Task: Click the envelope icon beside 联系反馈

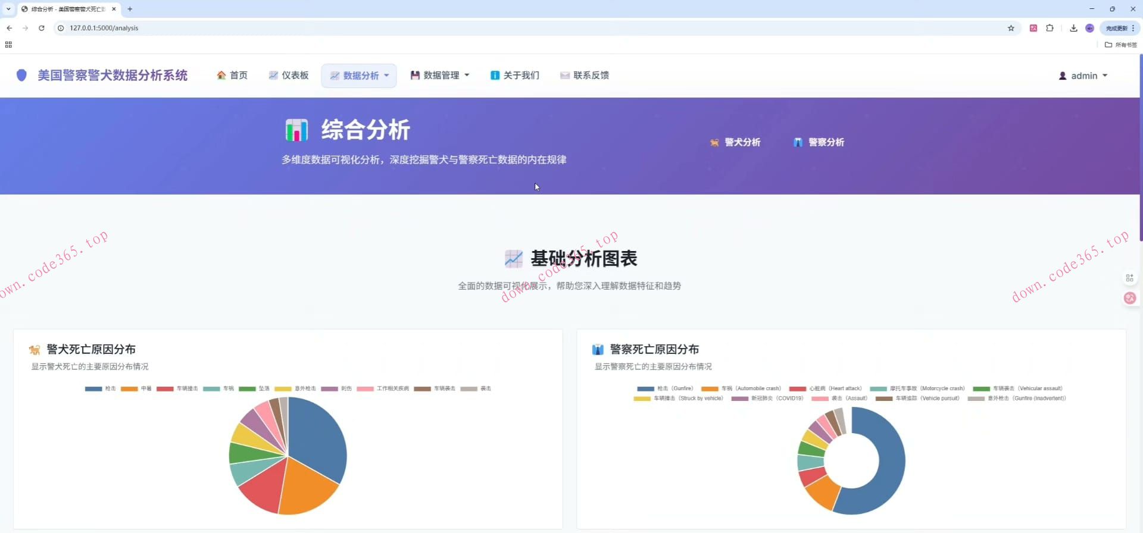Action: click(x=565, y=75)
